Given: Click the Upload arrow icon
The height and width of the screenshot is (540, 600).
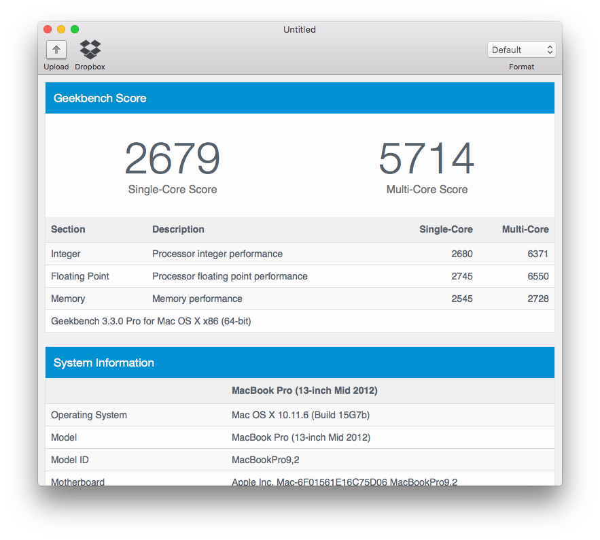Looking at the screenshot, I should click(56, 50).
